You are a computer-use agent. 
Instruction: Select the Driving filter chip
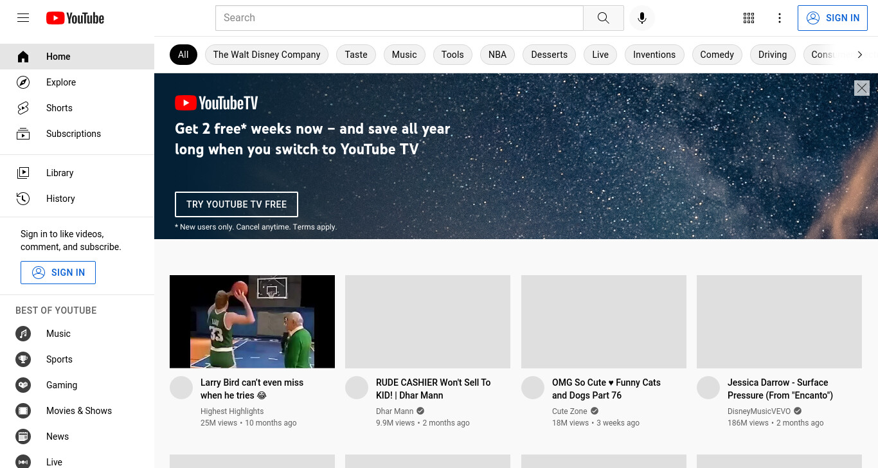coord(773,55)
